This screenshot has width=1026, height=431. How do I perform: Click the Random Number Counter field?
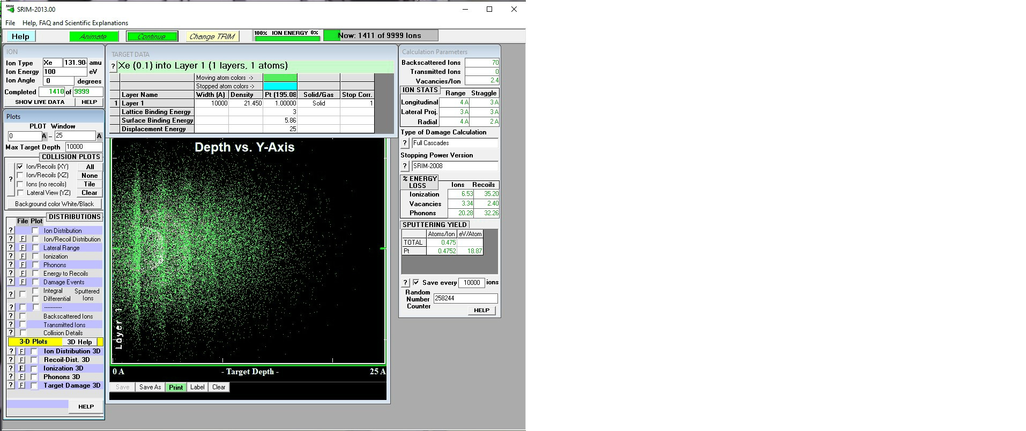(465, 298)
